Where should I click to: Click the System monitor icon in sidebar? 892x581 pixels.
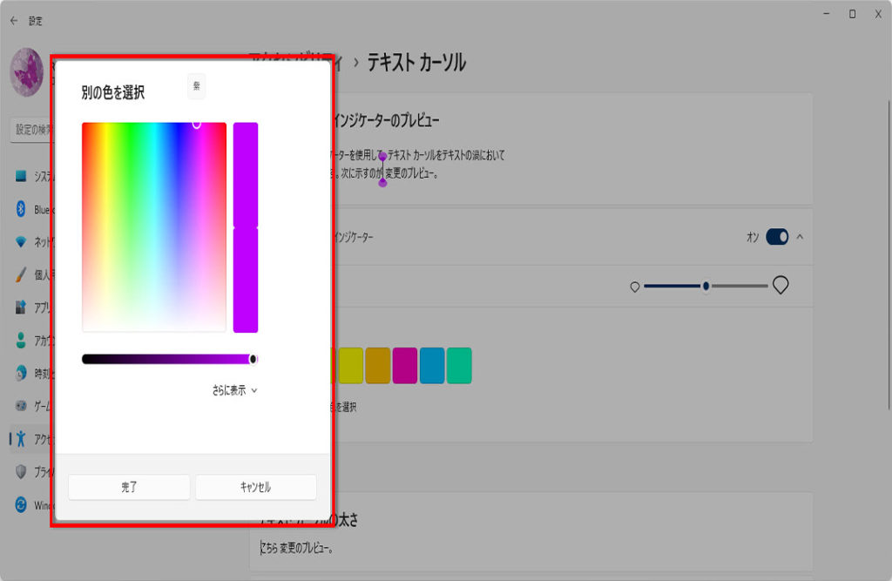(22, 176)
